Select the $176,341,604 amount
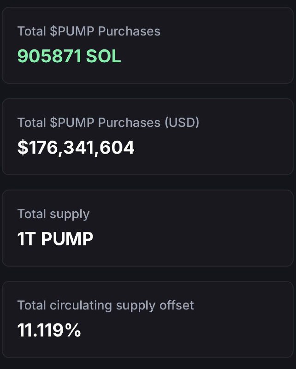 pyautogui.click(x=76, y=148)
